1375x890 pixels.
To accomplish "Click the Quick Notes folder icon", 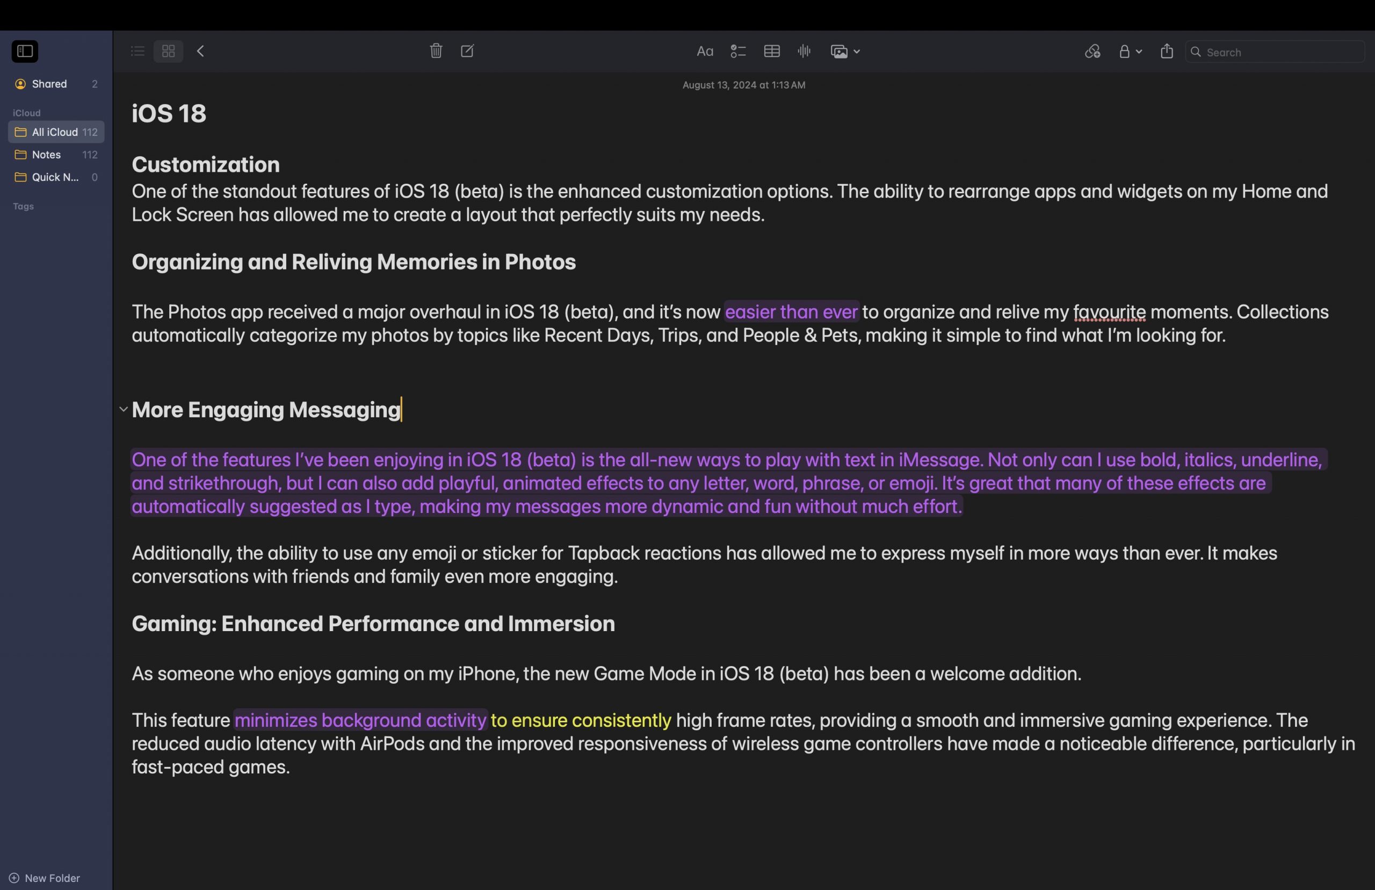I will click(x=20, y=177).
